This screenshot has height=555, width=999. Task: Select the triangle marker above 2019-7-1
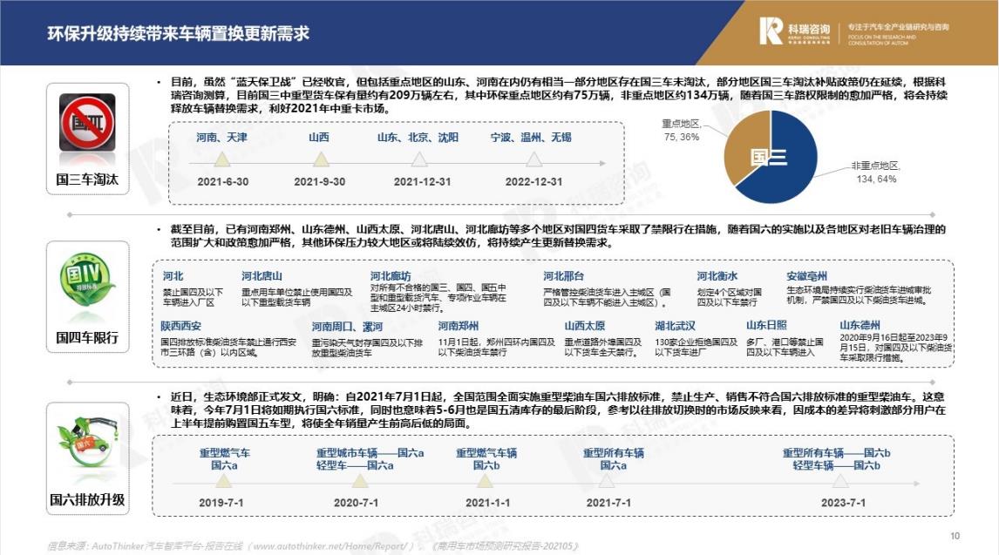(x=223, y=479)
